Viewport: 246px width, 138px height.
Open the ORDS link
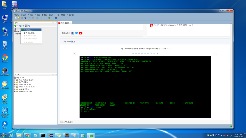(x=156, y=25)
